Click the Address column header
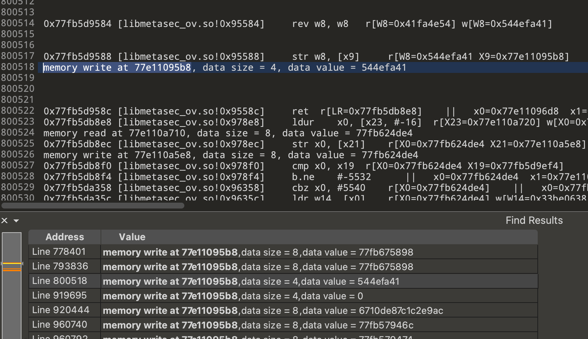The width and height of the screenshot is (588, 339). point(64,237)
